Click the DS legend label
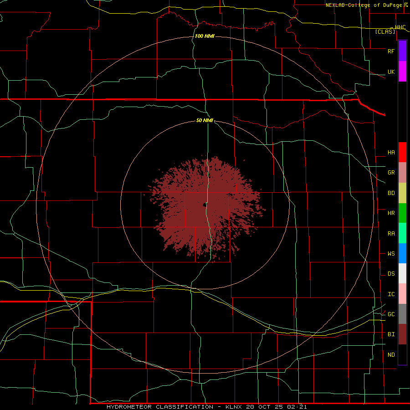 391,274
